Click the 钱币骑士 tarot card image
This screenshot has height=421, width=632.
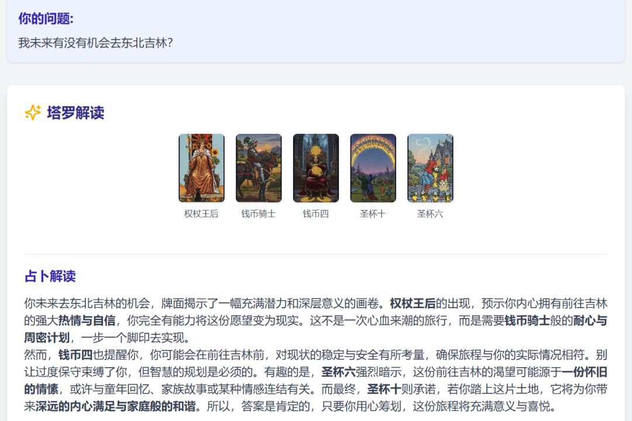(259, 168)
